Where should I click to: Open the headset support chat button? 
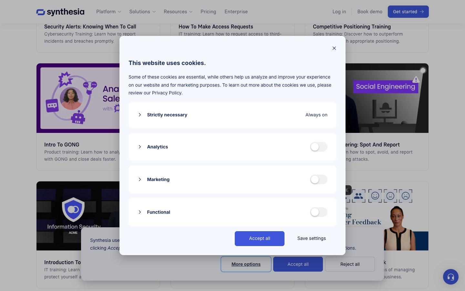click(x=450, y=277)
